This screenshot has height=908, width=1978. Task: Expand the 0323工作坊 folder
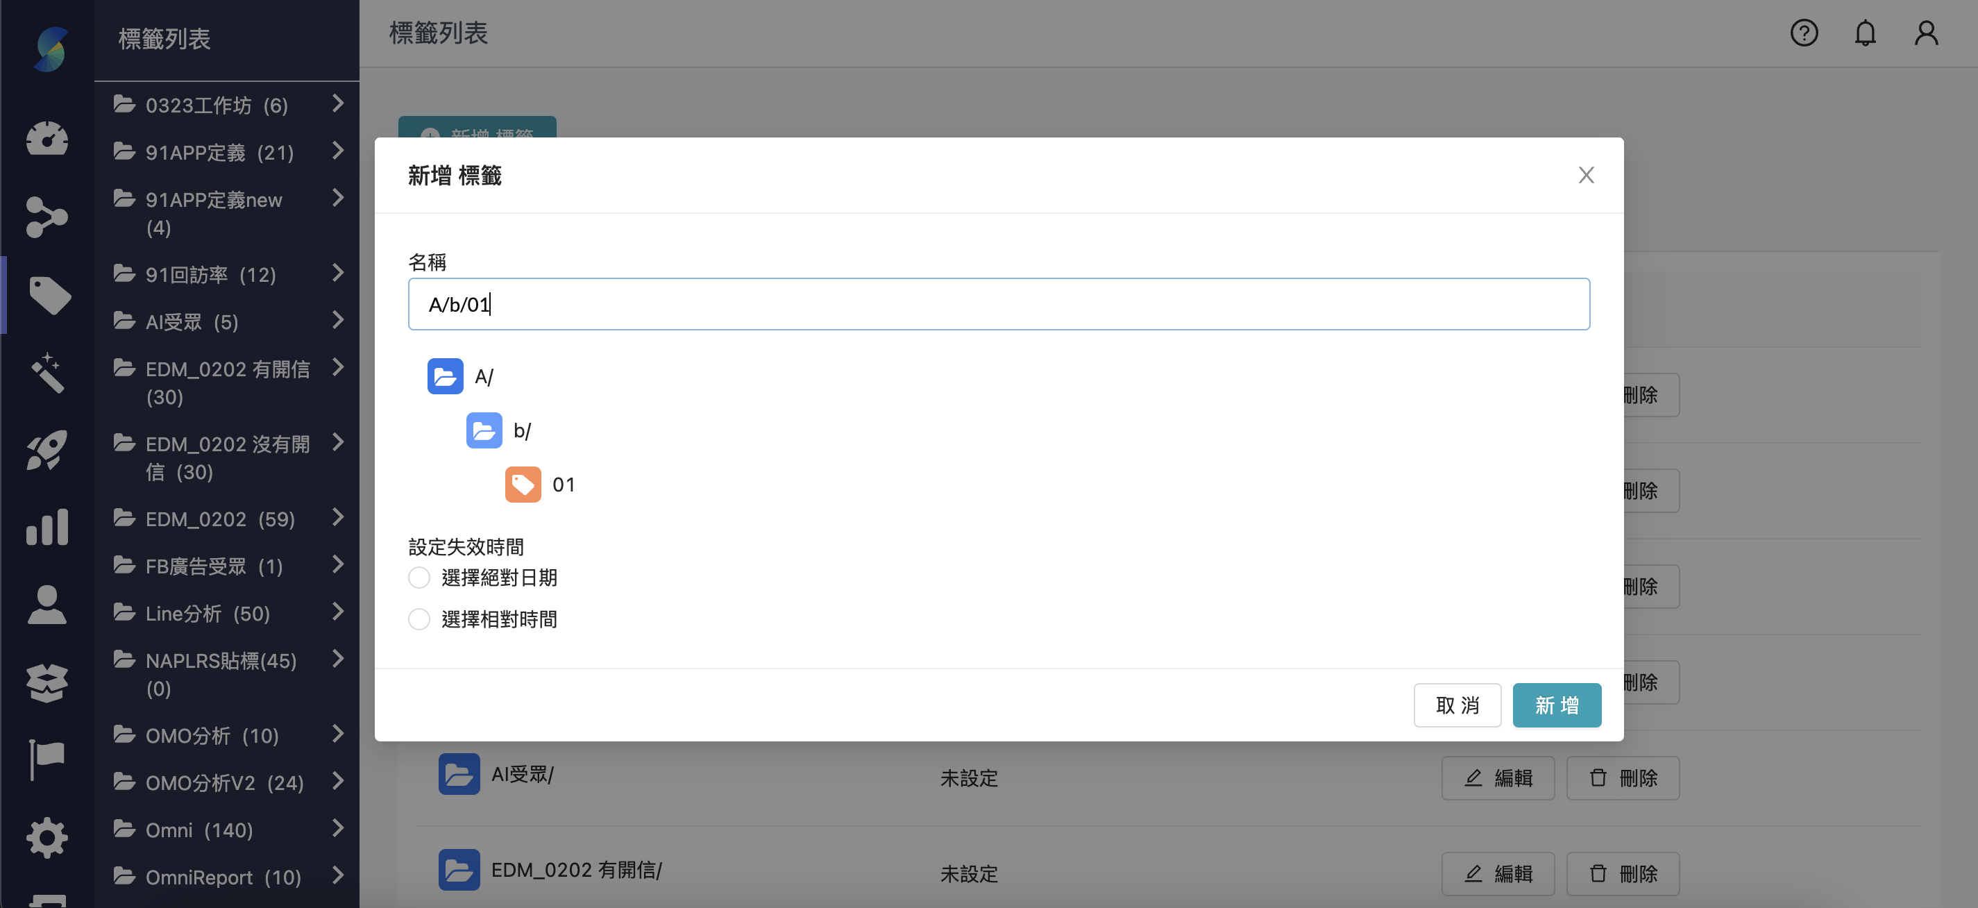click(x=340, y=104)
